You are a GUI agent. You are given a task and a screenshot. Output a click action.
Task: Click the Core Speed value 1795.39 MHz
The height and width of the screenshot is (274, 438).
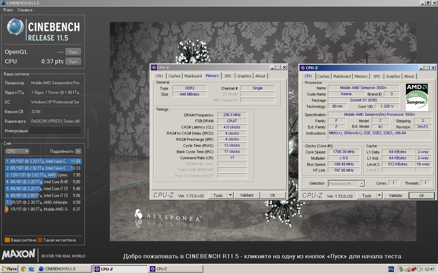[x=344, y=152]
